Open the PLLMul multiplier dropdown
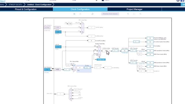The height and width of the screenshot is (104, 185). coord(88,68)
